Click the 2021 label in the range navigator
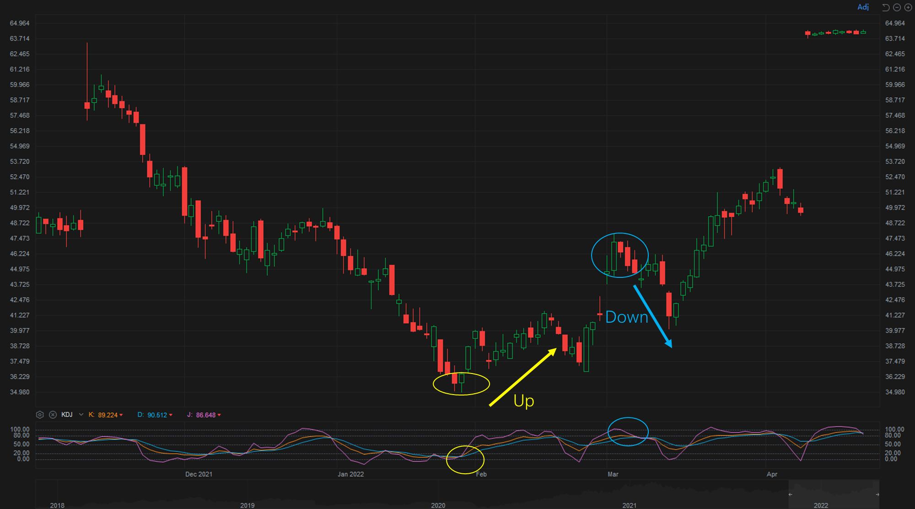The height and width of the screenshot is (509, 915). click(630, 505)
